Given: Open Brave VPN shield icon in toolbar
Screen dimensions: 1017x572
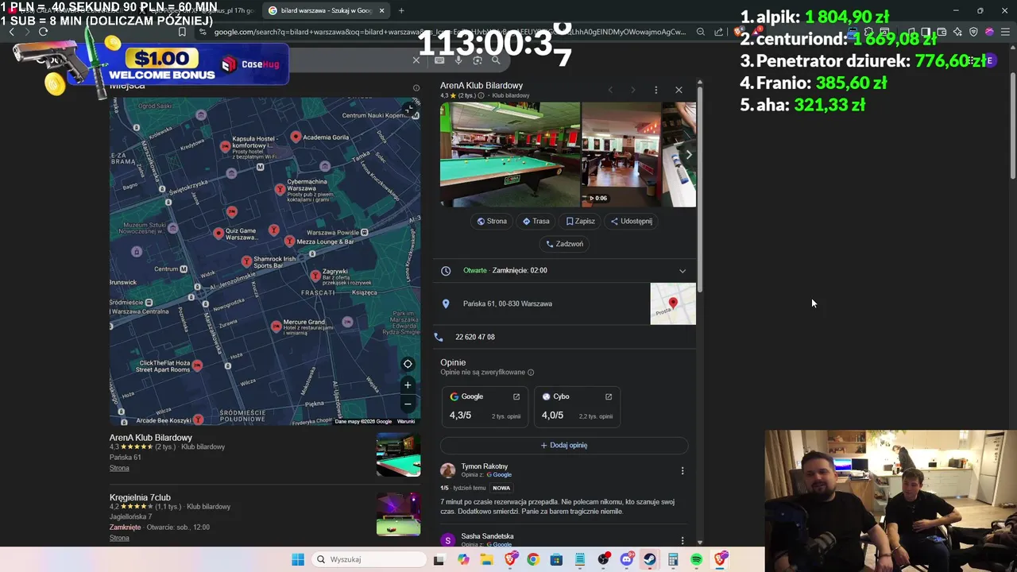Looking at the screenshot, I should (x=973, y=32).
